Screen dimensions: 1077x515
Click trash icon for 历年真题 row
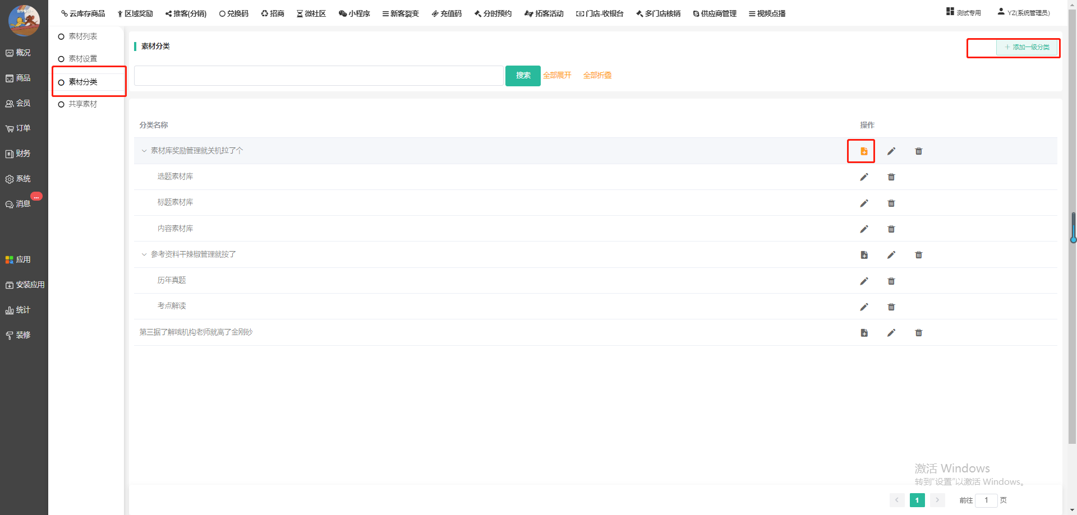coord(891,281)
